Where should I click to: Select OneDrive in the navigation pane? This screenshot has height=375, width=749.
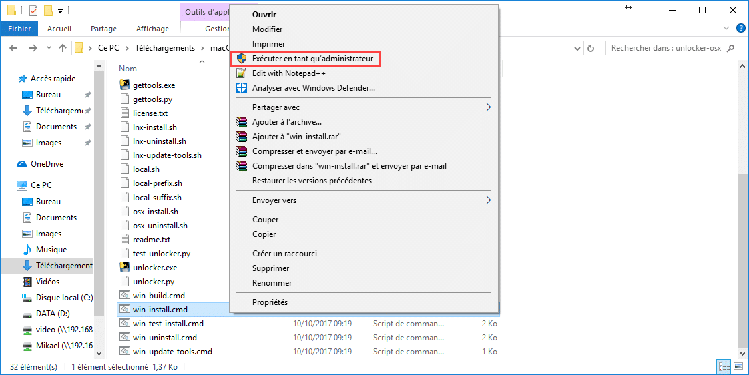47,164
